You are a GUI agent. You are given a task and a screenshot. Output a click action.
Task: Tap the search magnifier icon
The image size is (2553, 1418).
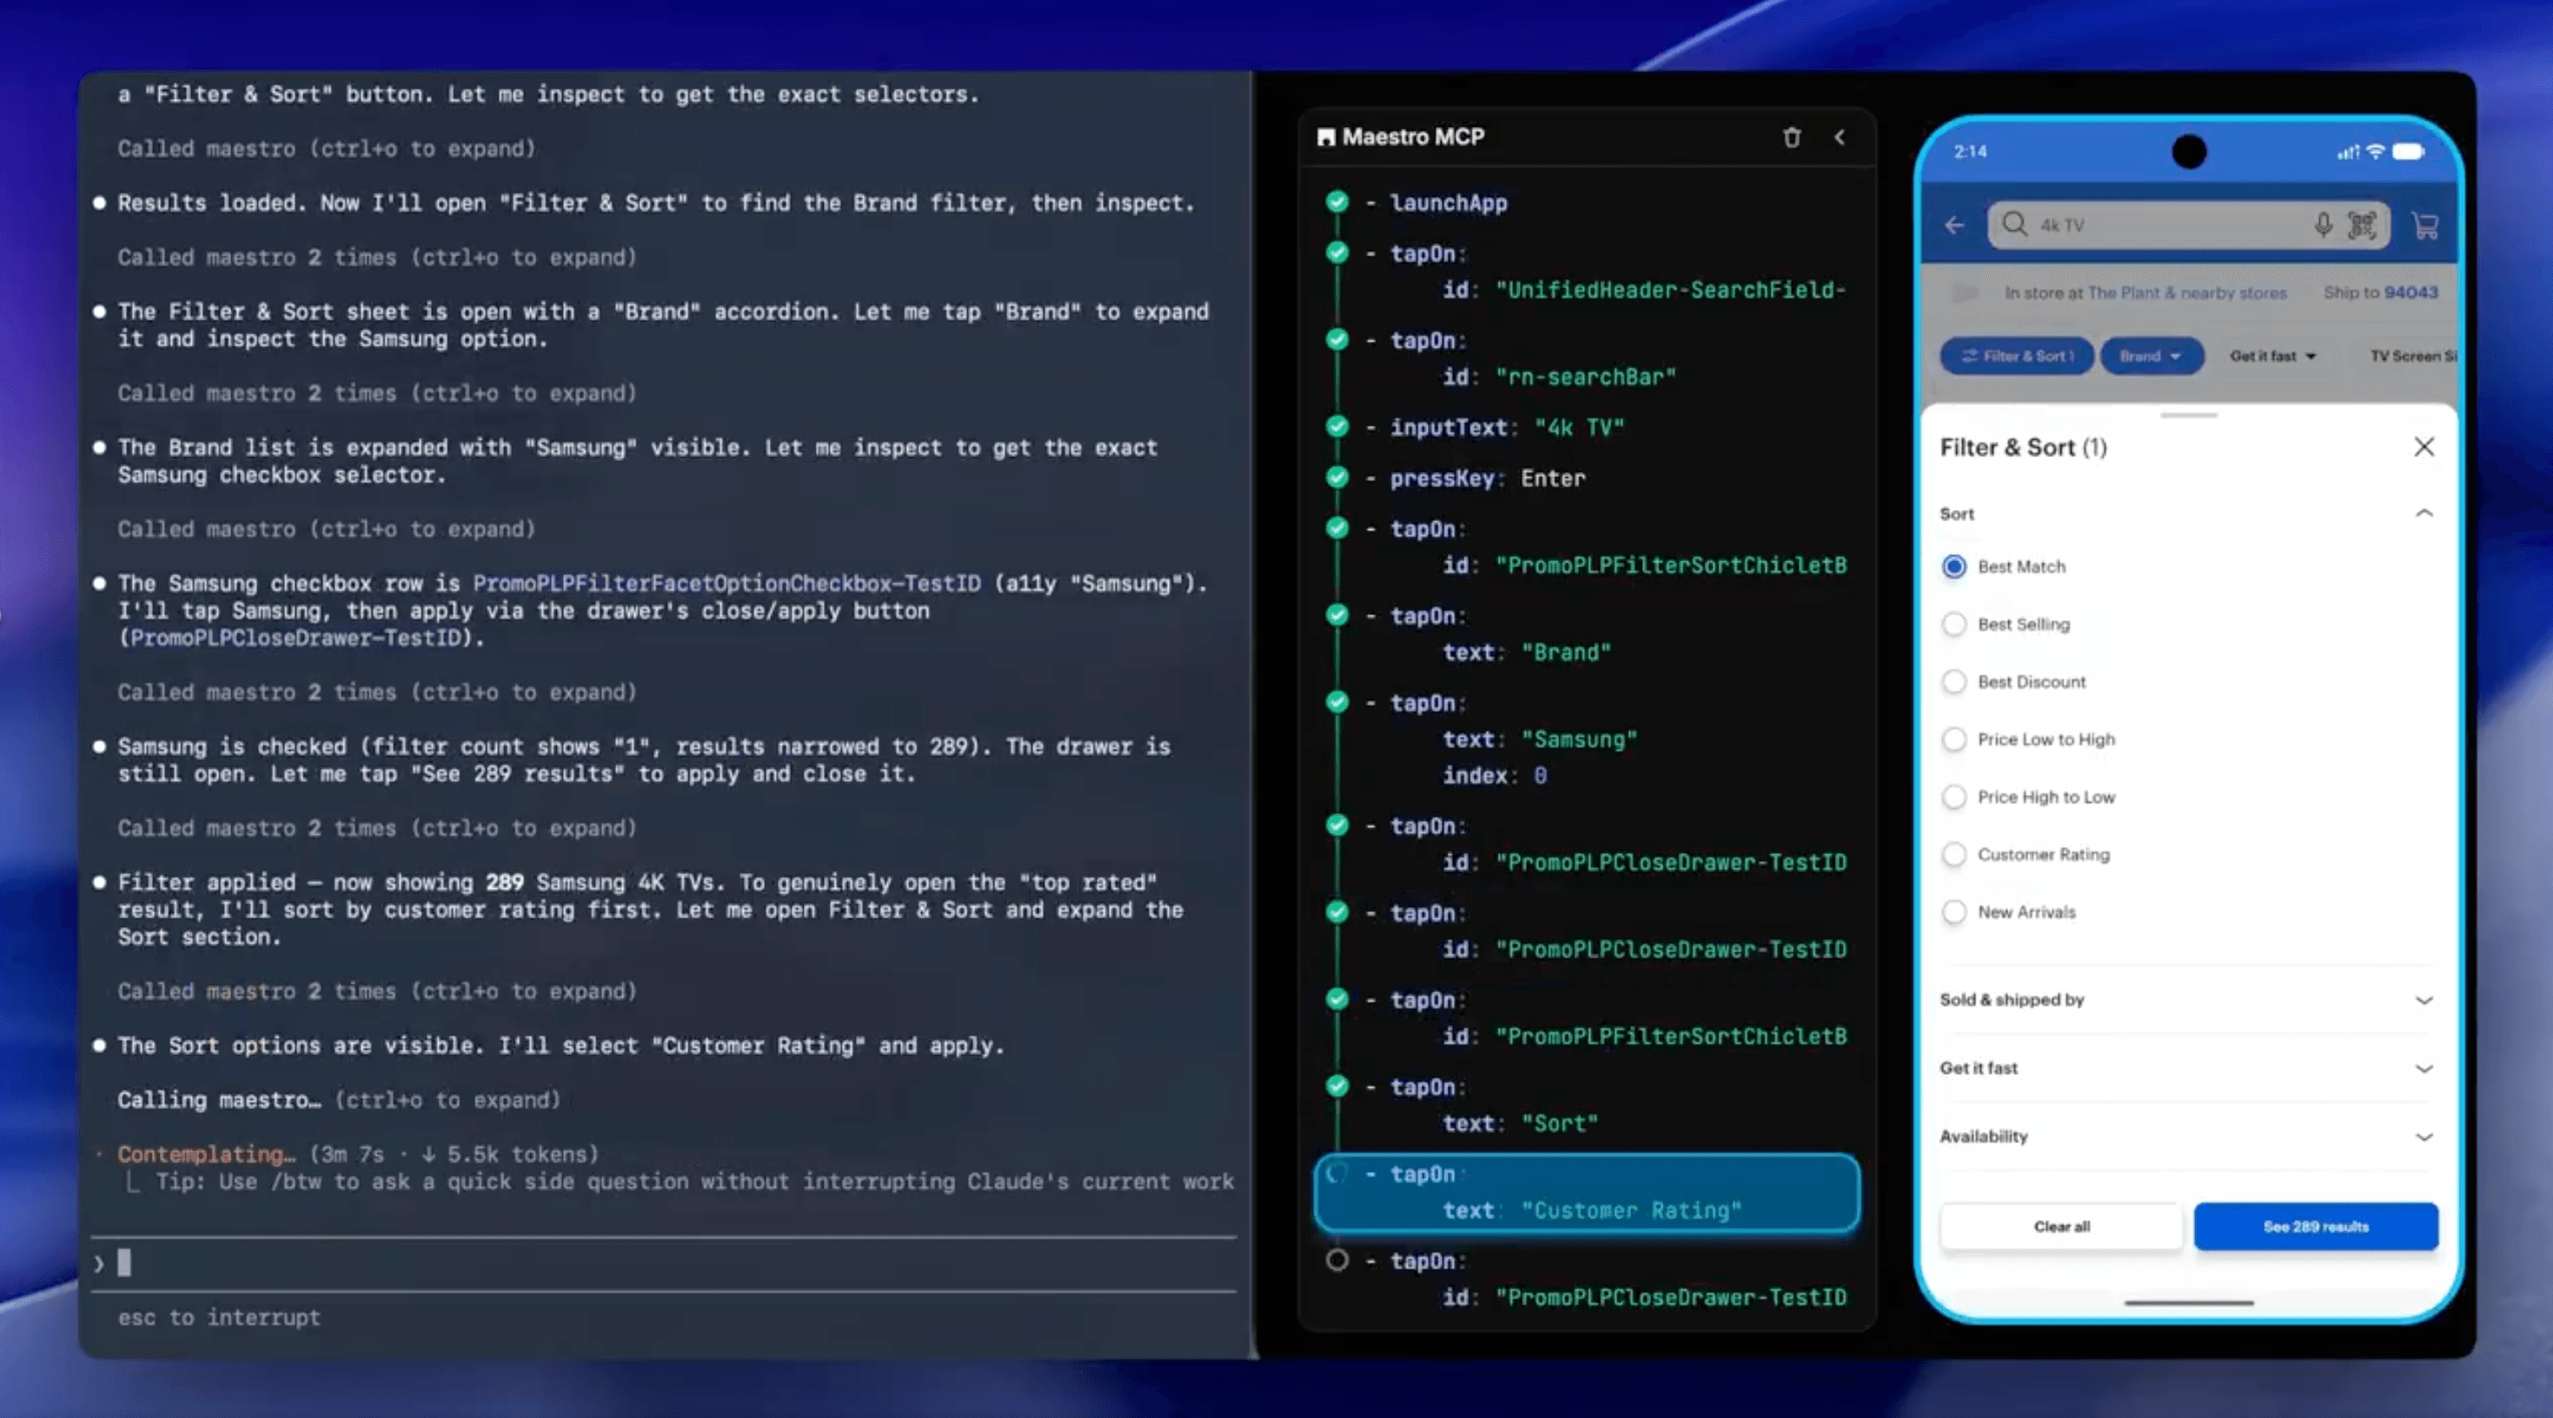2014,224
